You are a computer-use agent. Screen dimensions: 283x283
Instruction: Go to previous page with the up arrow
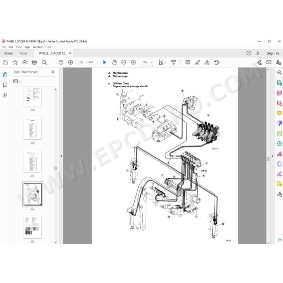click(61, 62)
